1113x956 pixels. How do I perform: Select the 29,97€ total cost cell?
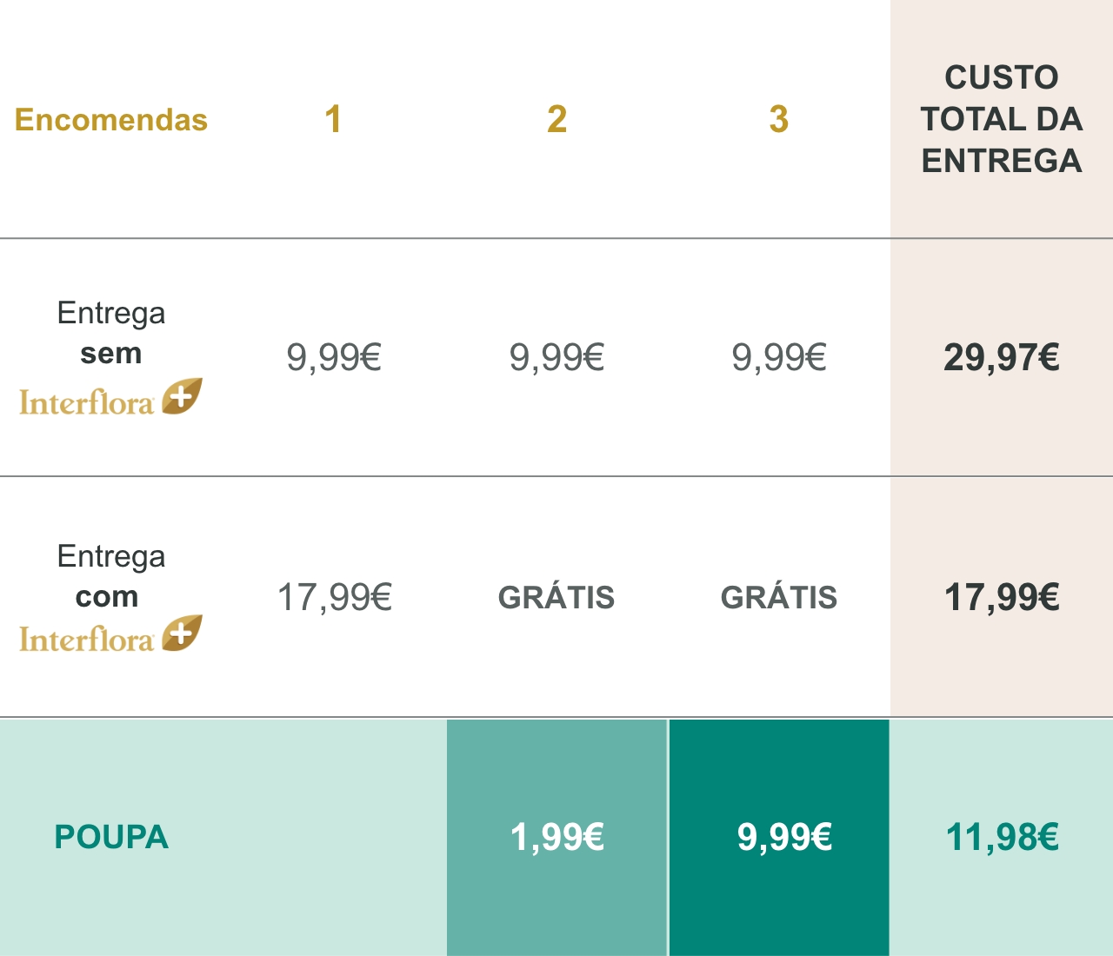tap(1002, 357)
